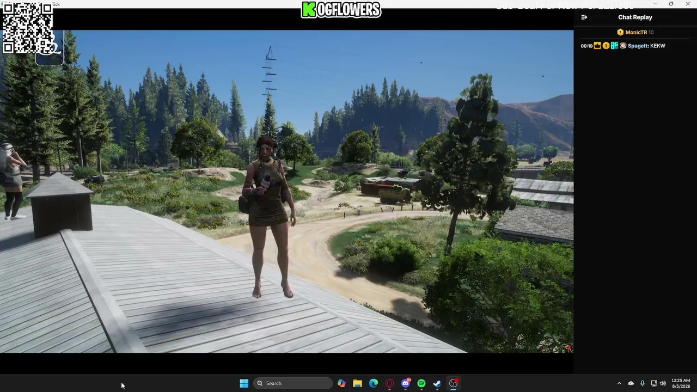Open Microsoft Edge from the taskbar
The width and height of the screenshot is (697, 392).
coord(374,383)
